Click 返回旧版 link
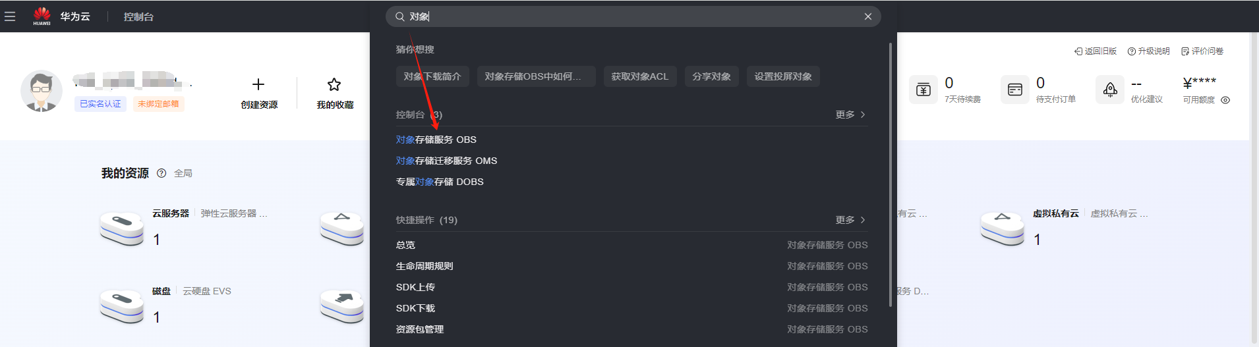Image resolution: width=1259 pixels, height=347 pixels. 1096,51
